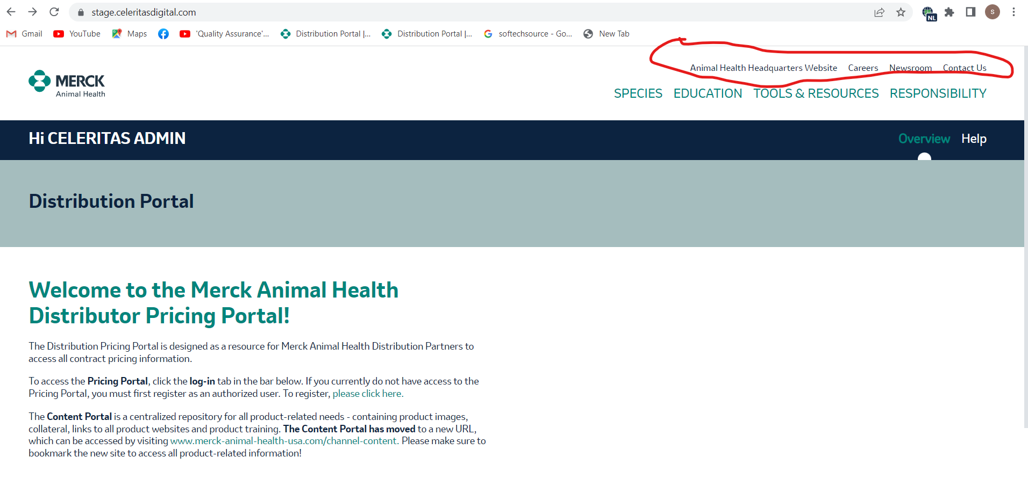Switch to the Help tab

[974, 139]
